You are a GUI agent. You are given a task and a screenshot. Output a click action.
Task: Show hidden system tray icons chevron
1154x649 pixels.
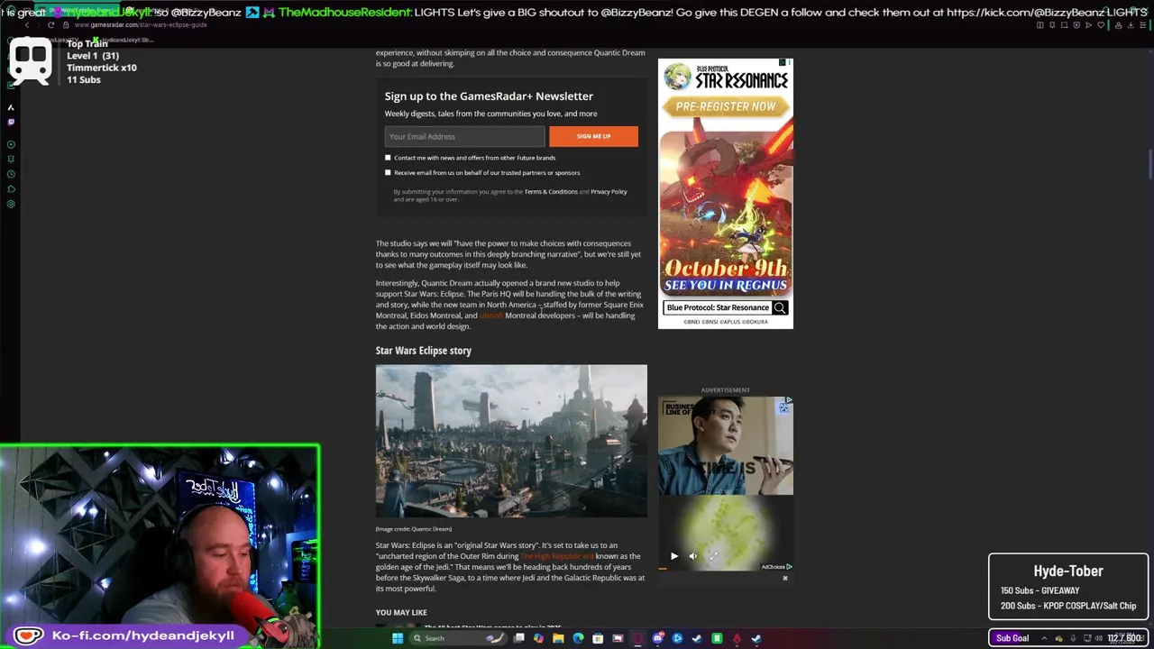tap(1044, 638)
